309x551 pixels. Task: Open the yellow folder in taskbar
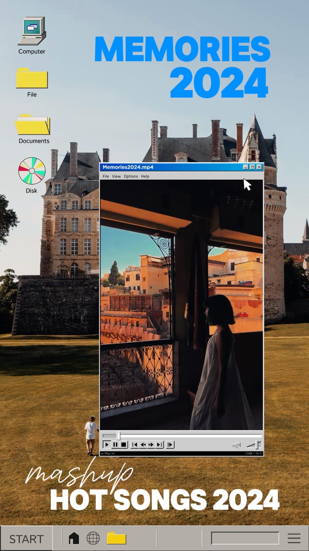pyautogui.click(x=116, y=538)
